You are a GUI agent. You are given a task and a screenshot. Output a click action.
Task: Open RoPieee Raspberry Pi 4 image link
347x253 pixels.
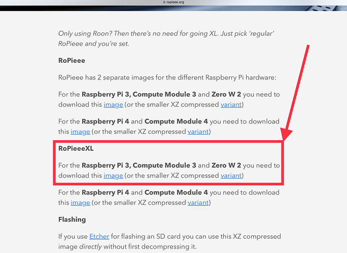pyautogui.click(x=80, y=132)
